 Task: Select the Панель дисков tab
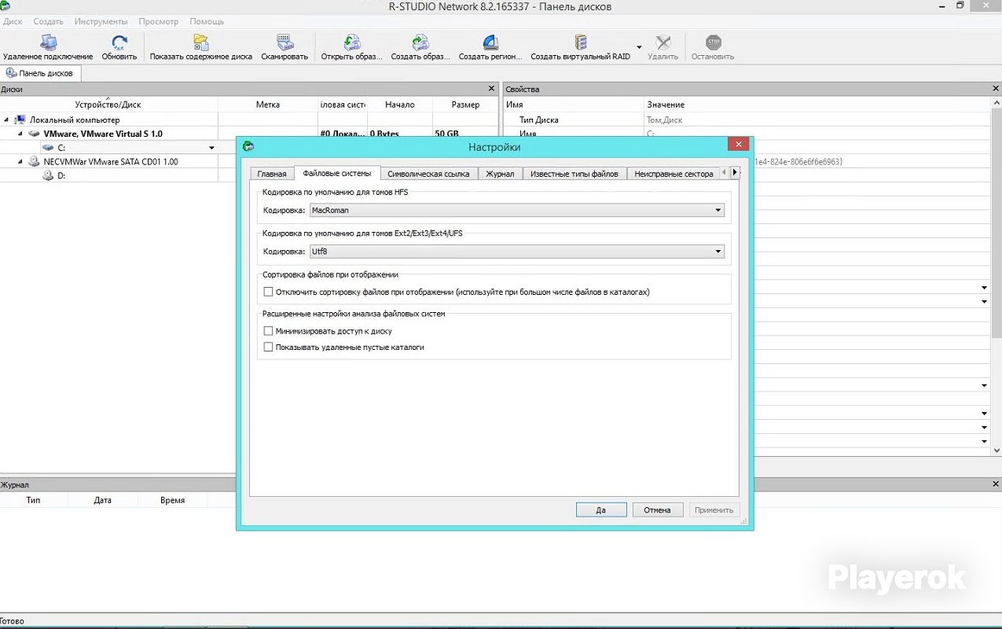coord(40,73)
